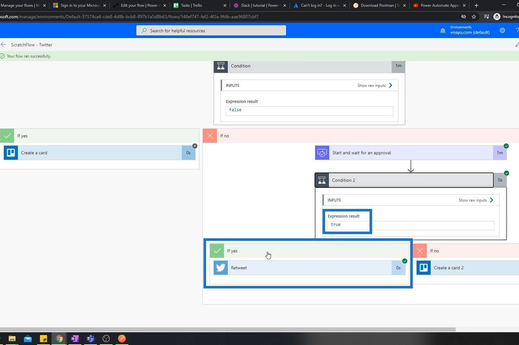Click the edit pencil icon at right
Screen dimensions: 519x345
click(517, 45)
